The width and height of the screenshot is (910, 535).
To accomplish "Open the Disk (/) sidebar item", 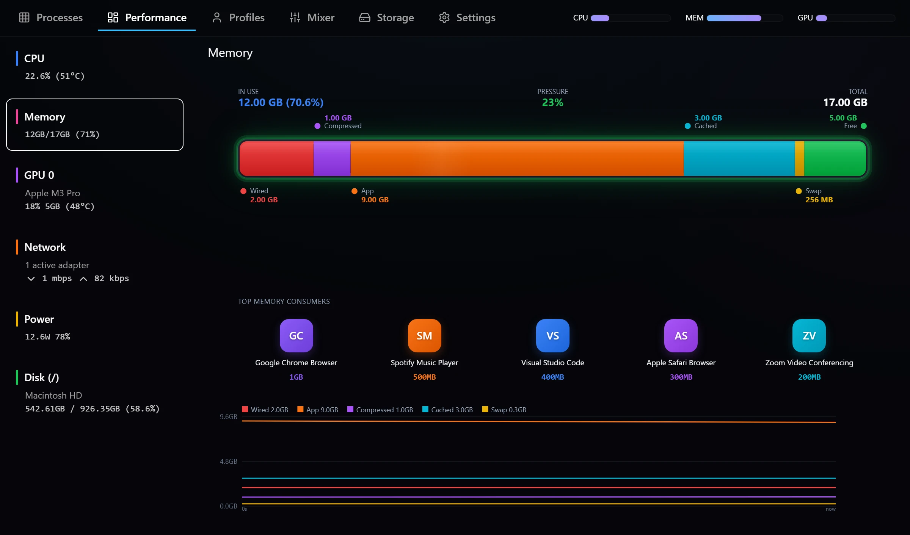I will tap(95, 392).
